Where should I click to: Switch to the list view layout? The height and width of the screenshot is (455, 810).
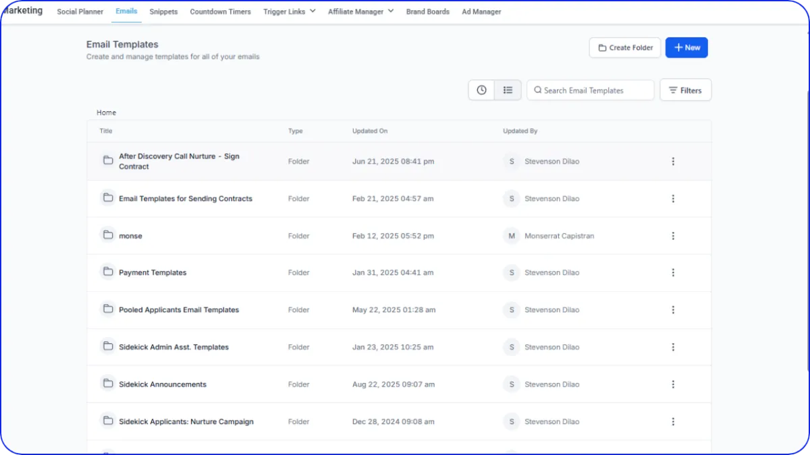508,90
